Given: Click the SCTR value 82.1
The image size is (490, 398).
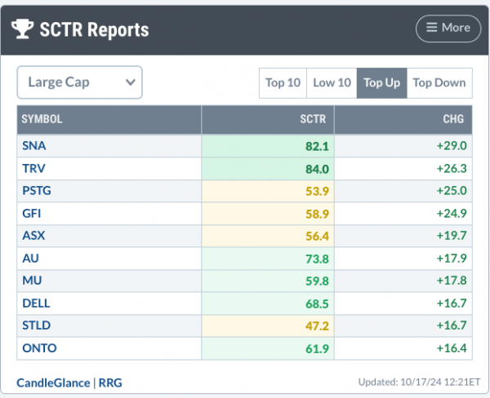Looking at the screenshot, I should pyautogui.click(x=317, y=147).
